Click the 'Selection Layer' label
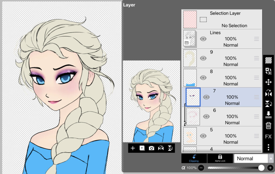Viewport: 275px width, 174px height. coord(225,13)
